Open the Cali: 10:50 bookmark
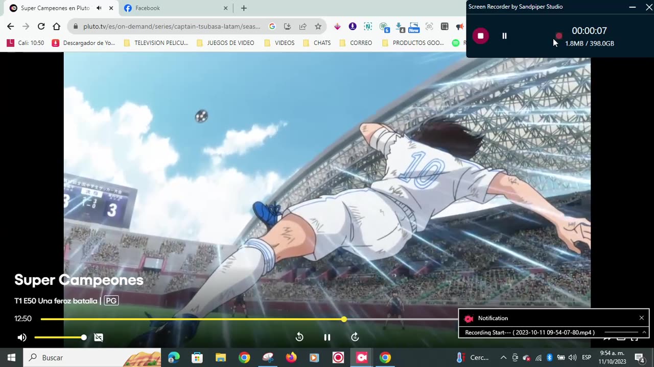 click(x=26, y=43)
